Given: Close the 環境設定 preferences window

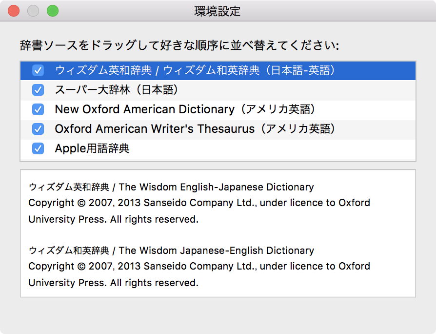Looking at the screenshot, I should pyautogui.click(x=13, y=10).
